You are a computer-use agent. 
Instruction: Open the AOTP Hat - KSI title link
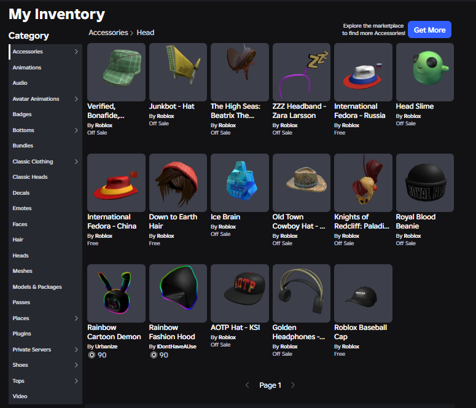[x=235, y=328]
